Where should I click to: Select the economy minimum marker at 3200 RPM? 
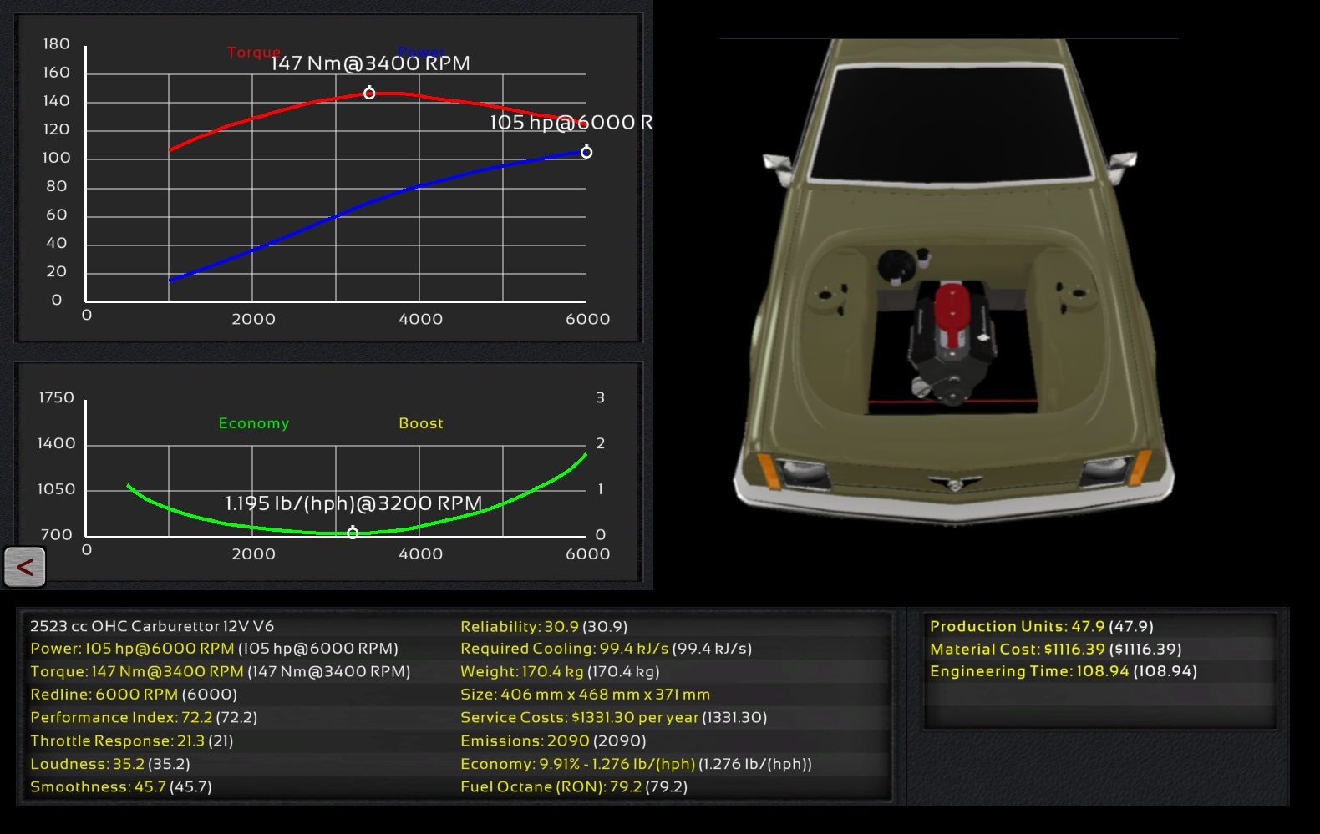click(353, 533)
